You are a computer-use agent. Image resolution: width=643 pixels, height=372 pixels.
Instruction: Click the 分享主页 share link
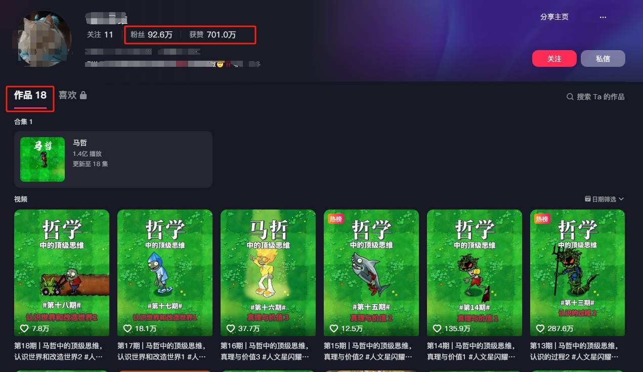pos(554,17)
